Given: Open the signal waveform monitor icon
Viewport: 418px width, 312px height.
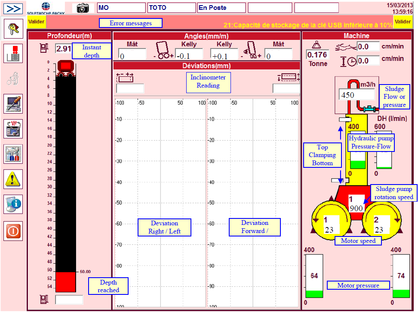Looking at the screenshot, I should tap(13, 128).
